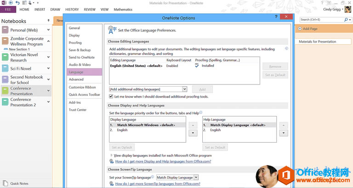
Task: Click the OneNote Options dialog help question mark
Action: click(x=276, y=17)
